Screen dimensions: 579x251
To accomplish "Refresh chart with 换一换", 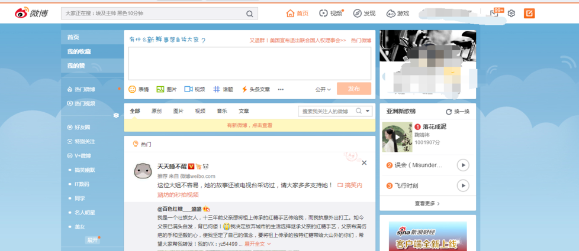I will 458,112.
